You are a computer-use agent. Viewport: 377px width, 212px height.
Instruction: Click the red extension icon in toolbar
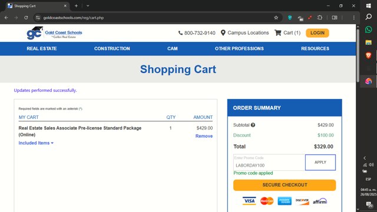(310, 18)
